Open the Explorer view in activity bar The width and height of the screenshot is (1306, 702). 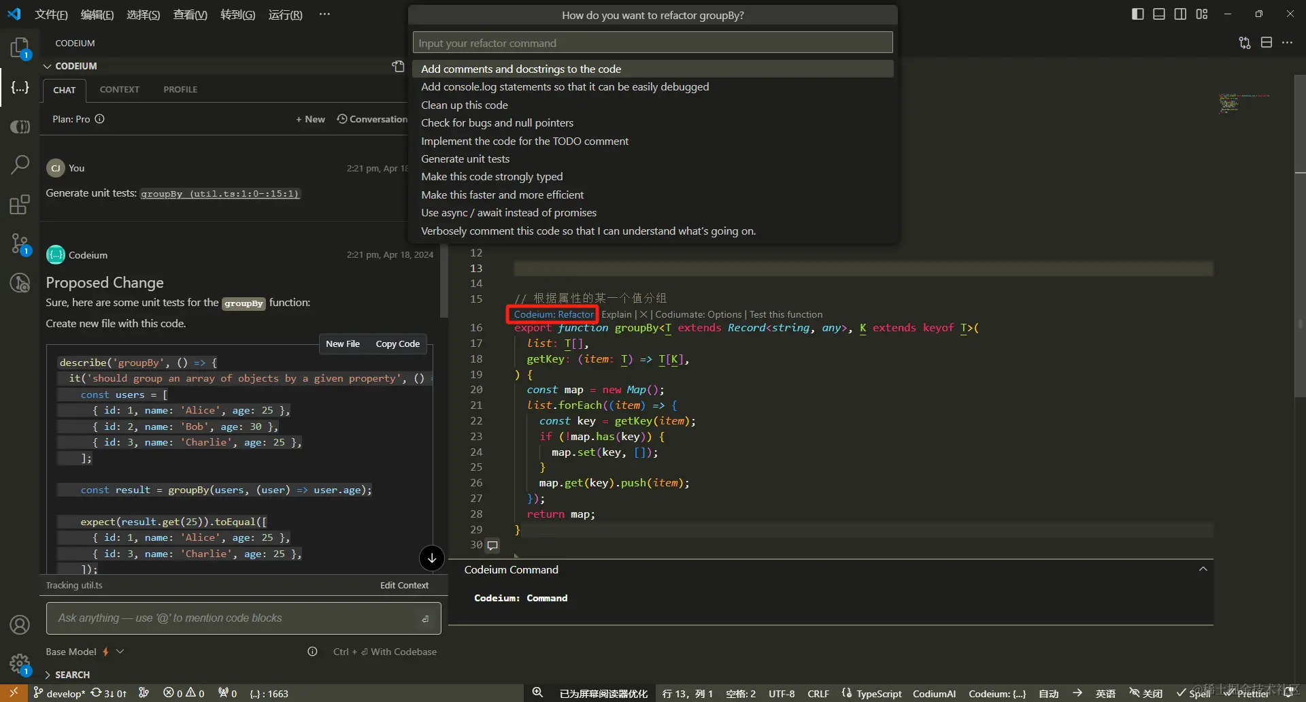[20, 48]
